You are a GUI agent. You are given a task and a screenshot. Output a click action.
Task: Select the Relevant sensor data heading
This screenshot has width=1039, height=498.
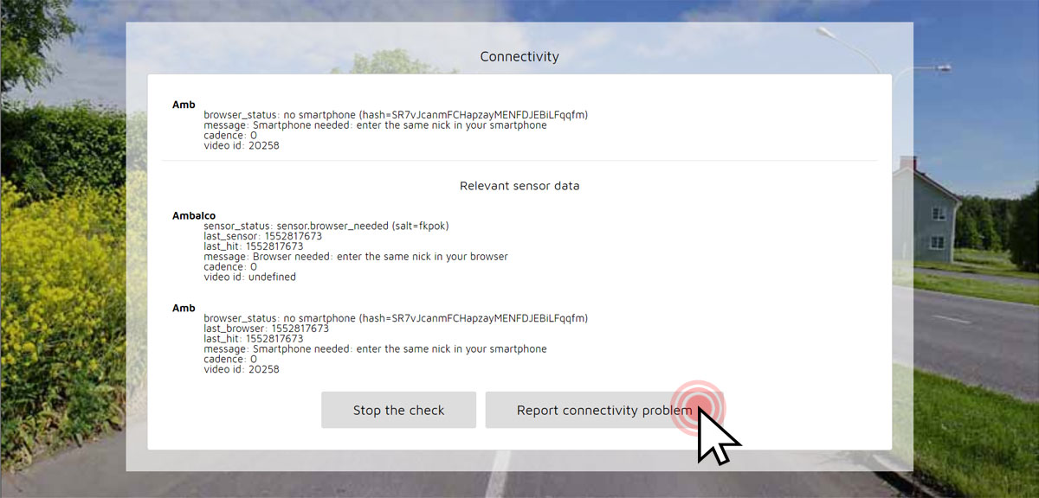coord(519,186)
